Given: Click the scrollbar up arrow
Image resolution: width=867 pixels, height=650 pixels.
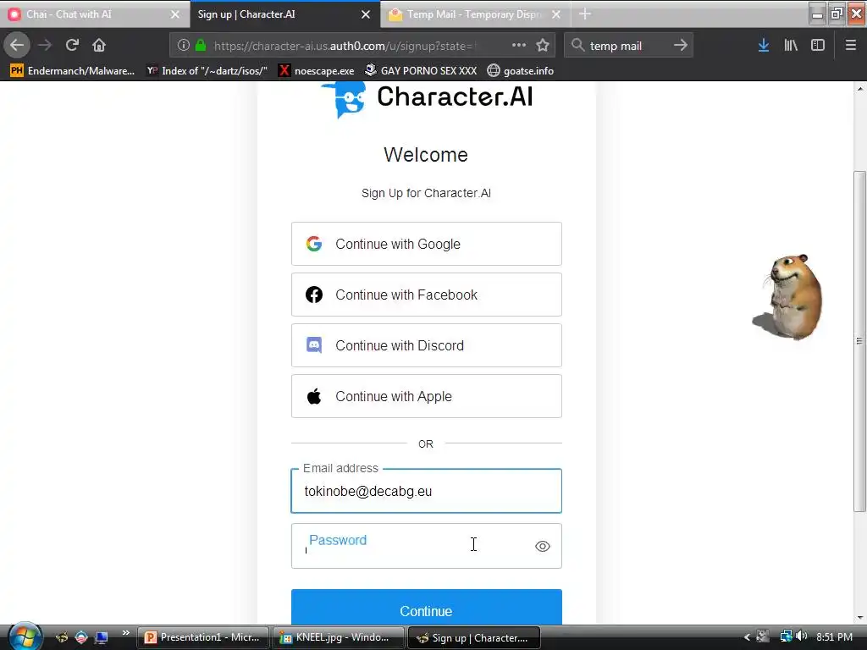Looking at the screenshot, I should [860, 88].
